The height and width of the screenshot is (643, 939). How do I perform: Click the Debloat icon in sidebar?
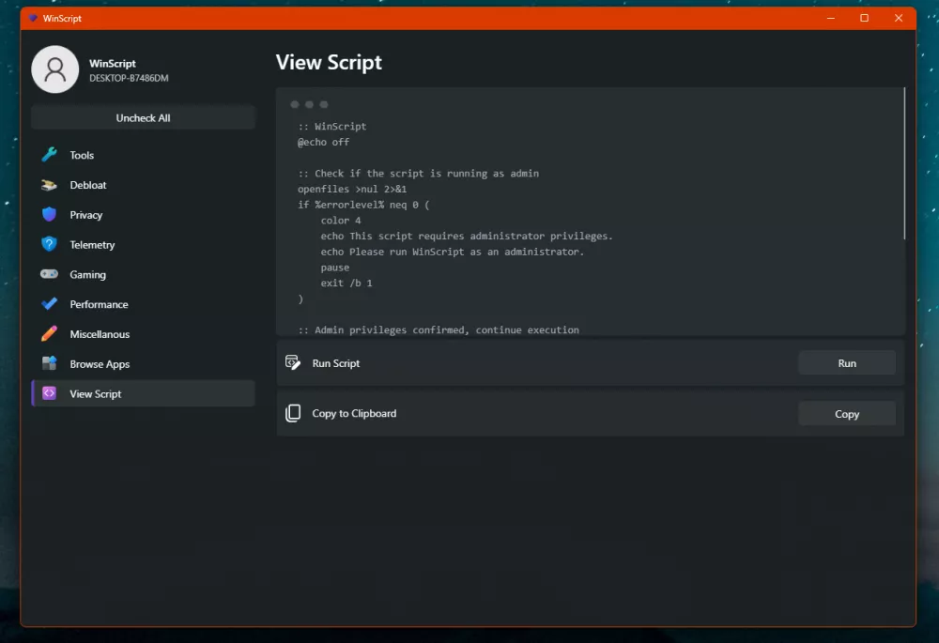click(50, 185)
